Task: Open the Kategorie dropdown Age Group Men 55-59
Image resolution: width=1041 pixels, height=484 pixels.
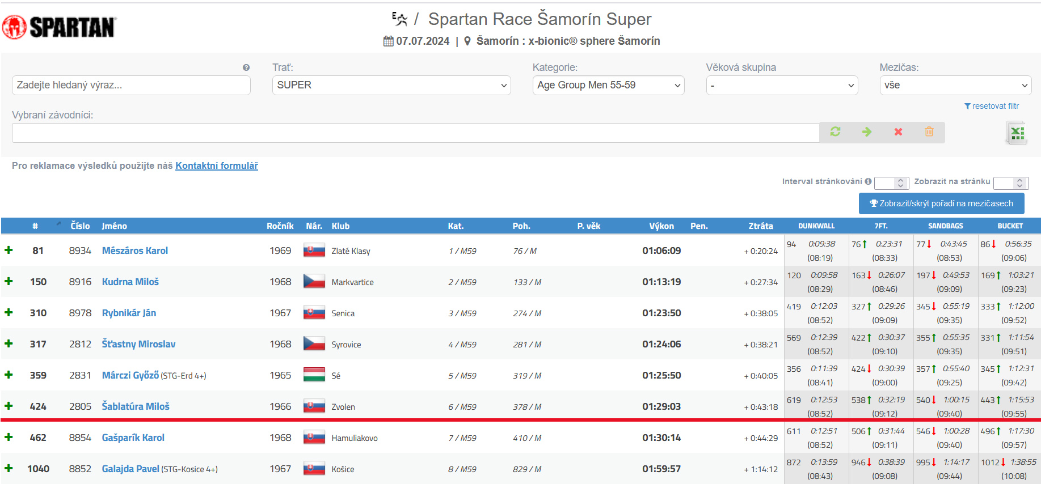Action: (608, 85)
